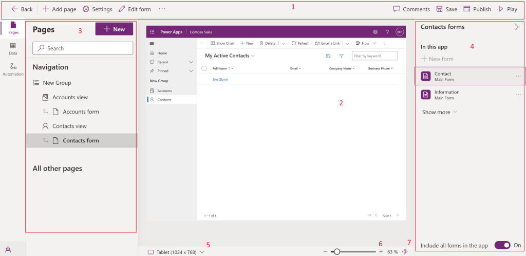The height and width of the screenshot is (256, 526).
Task: Click the edit columns icon in preview
Action: point(328,56)
